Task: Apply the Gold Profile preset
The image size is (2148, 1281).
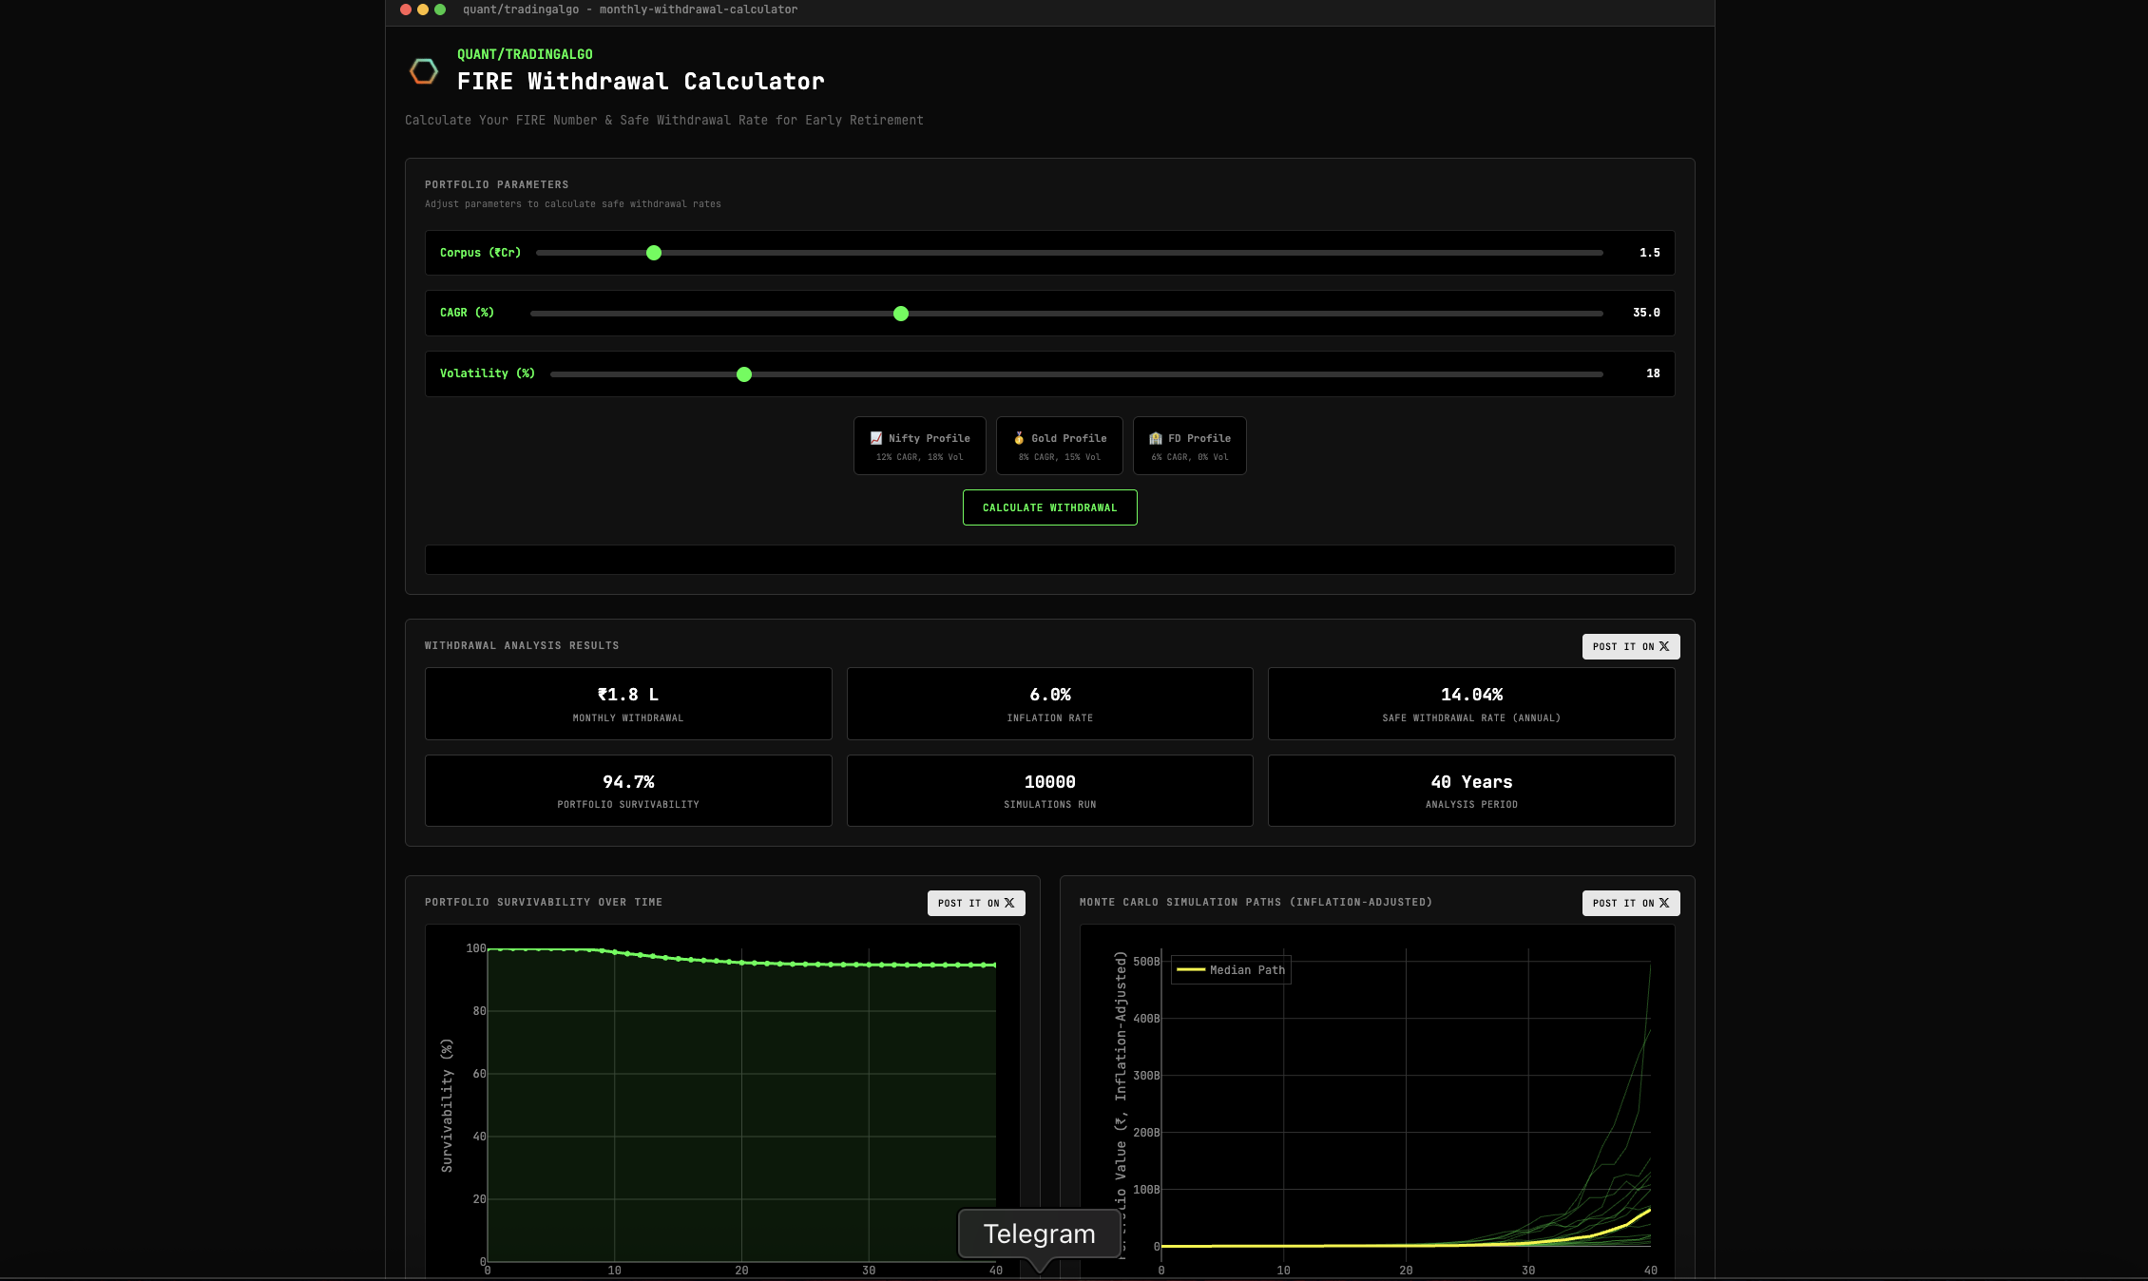Action: tap(1059, 446)
